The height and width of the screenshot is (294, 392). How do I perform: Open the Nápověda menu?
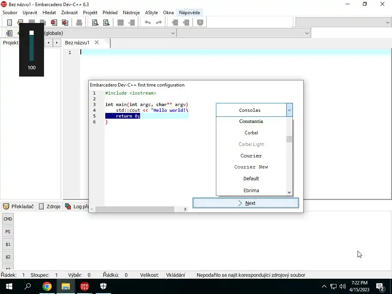click(189, 13)
